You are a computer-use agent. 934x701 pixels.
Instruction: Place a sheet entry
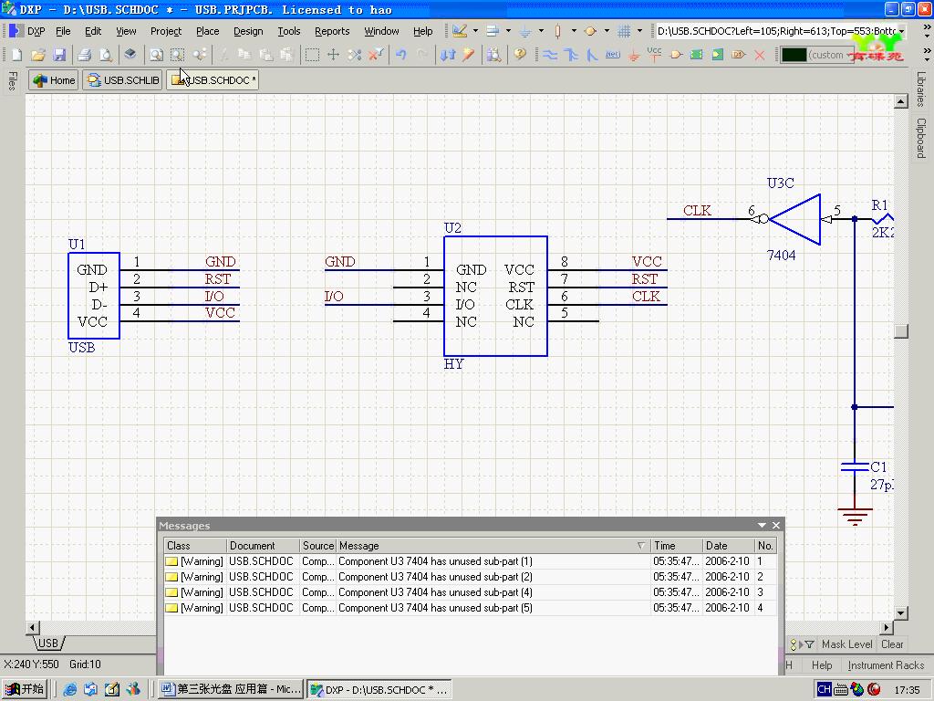[x=717, y=55]
